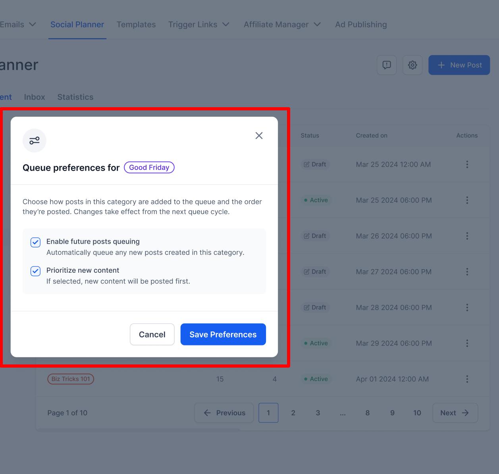Go to page 2 of results
499x474 pixels.
[x=293, y=413]
